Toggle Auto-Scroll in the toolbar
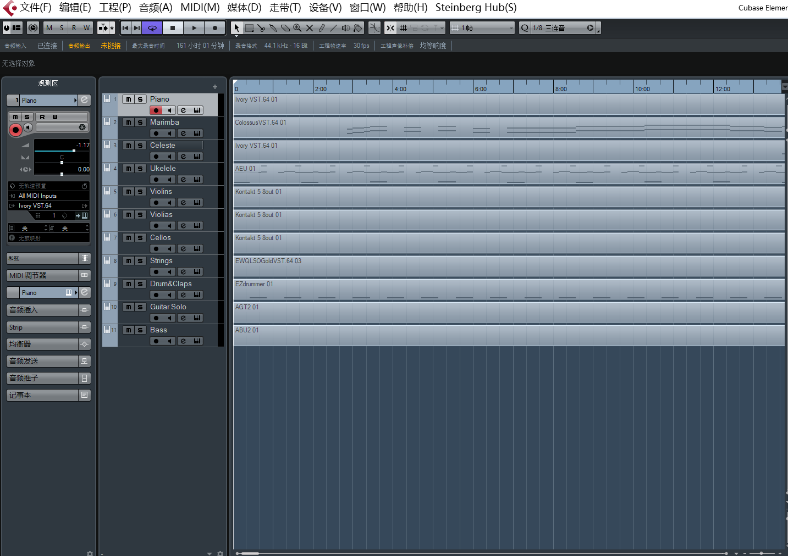Image resolution: width=788 pixels, height=556 pixels. (x=103, y=28)
